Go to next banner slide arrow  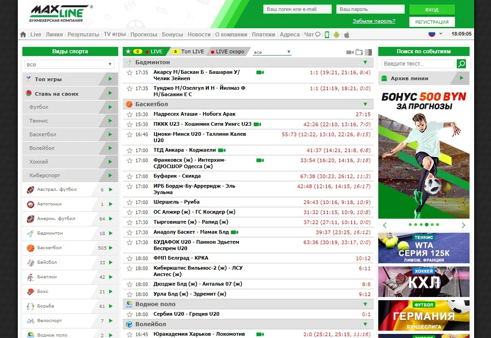(x=464, y=225)
